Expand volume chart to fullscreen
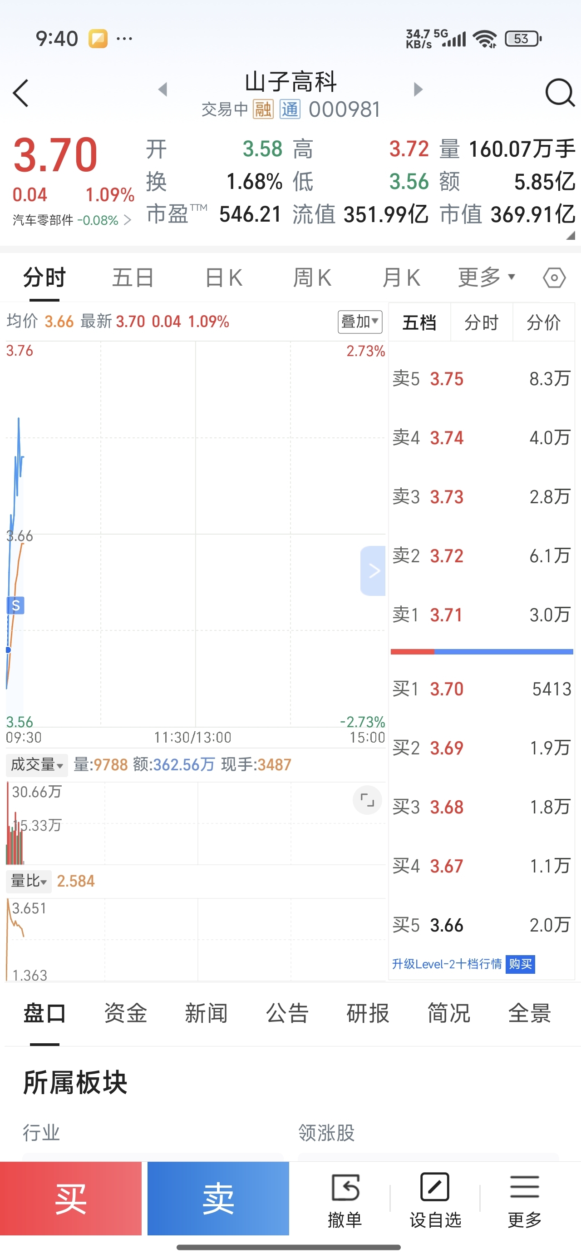 coord(367,800)
